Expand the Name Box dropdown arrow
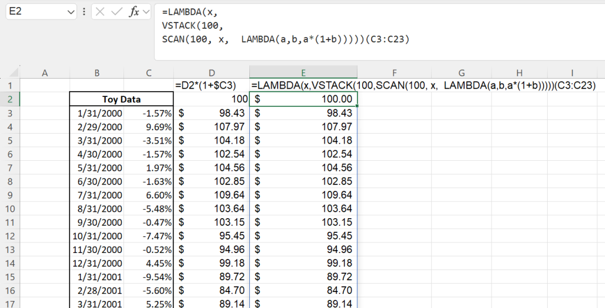 (71, 12)
